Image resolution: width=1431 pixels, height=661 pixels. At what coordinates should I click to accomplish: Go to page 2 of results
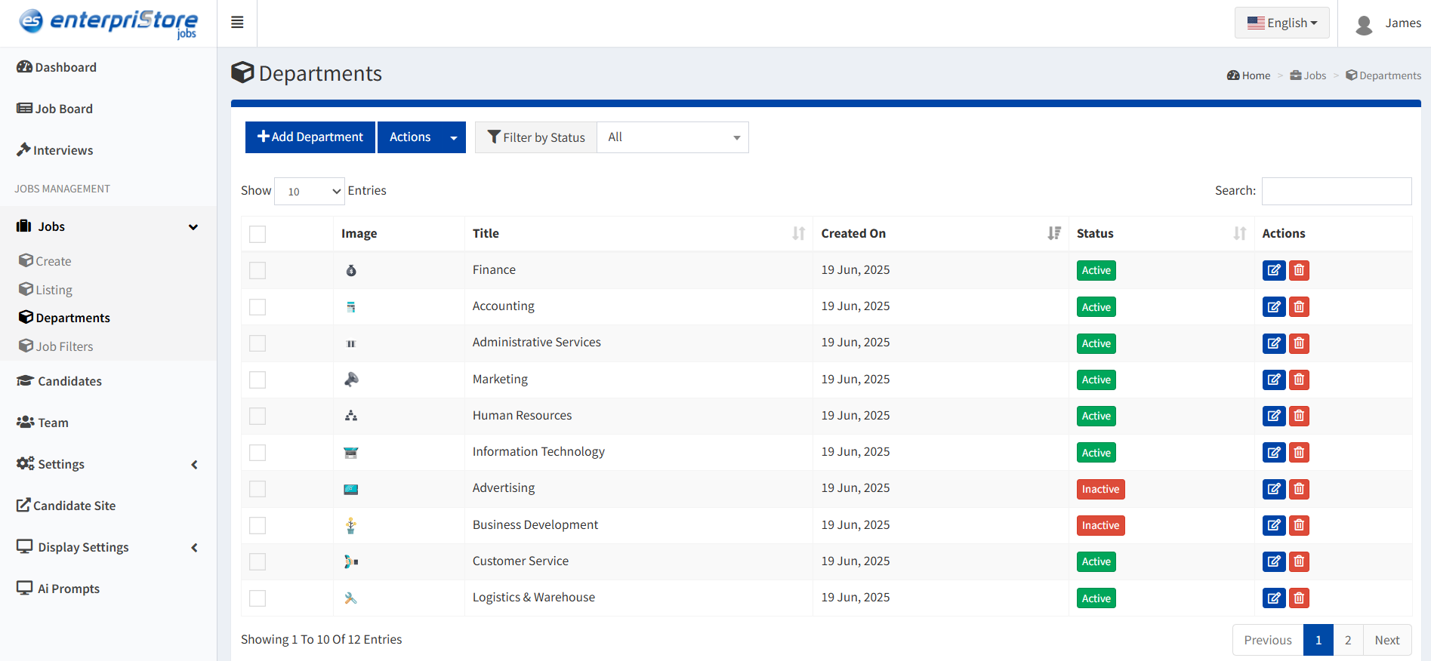click(x=1347, y=640)
